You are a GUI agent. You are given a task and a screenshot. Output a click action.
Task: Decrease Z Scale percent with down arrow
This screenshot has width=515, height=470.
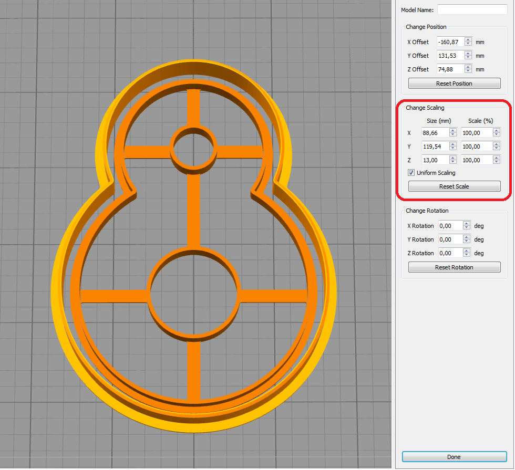click(x=497, y=162)
